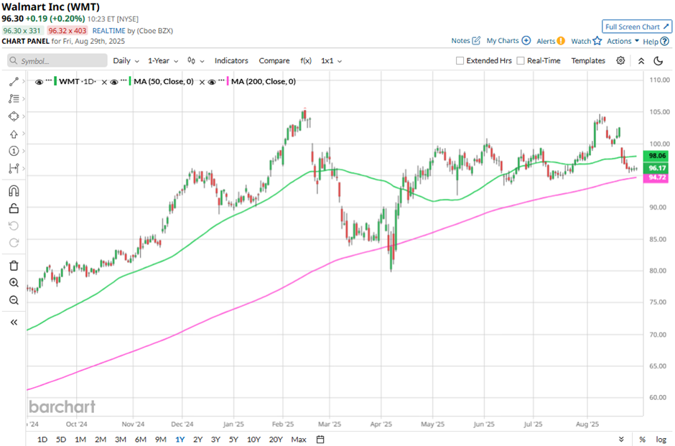Viewport: 675px width, 446px height.
Task: Select the 5D range tab
Action: click(x=61, y=439)
